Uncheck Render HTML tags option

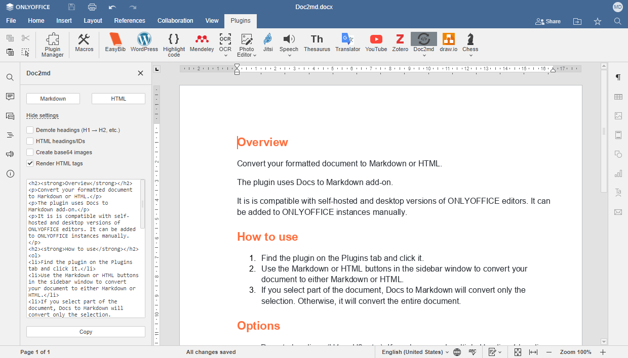30,163
